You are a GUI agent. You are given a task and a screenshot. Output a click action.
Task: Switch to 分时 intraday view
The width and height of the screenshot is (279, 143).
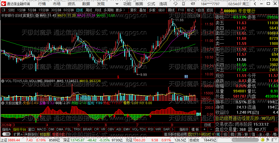[11, 10]
